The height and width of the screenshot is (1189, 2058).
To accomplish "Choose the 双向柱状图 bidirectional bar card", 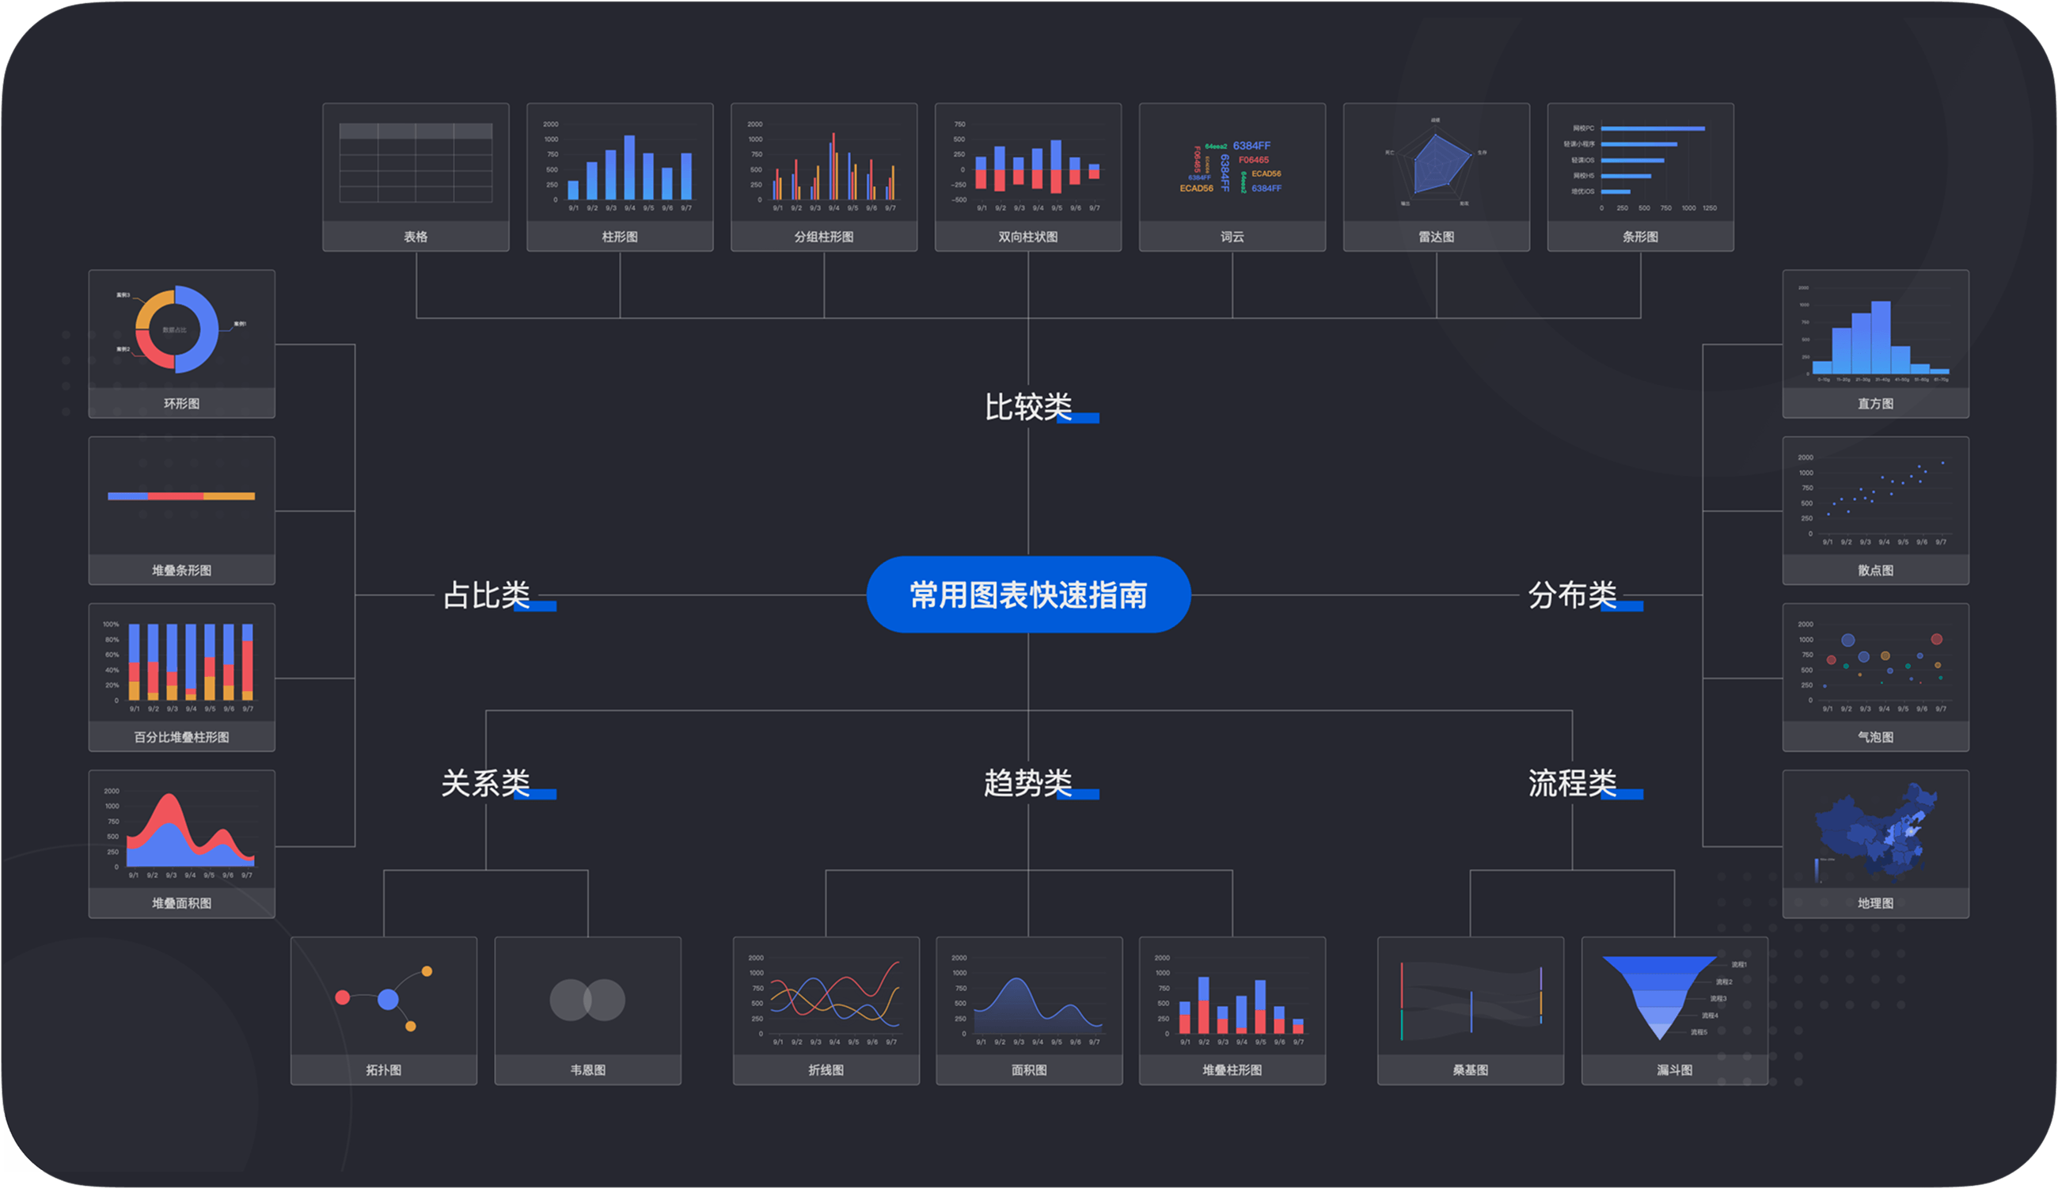I will pyautogui.click(x=1027, y=177).
